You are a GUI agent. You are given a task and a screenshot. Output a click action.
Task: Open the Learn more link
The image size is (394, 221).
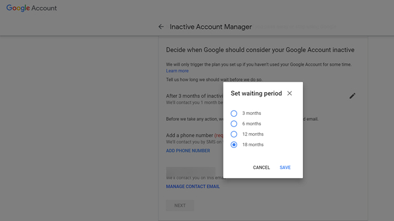pos(177,71)
